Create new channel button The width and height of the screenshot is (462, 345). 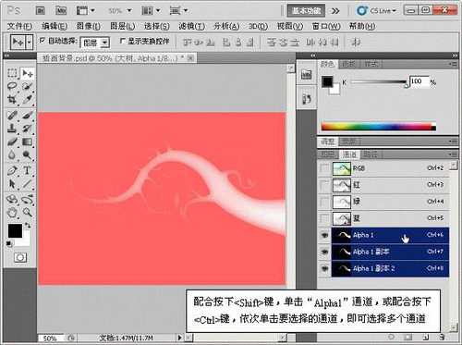pos(425,337)
